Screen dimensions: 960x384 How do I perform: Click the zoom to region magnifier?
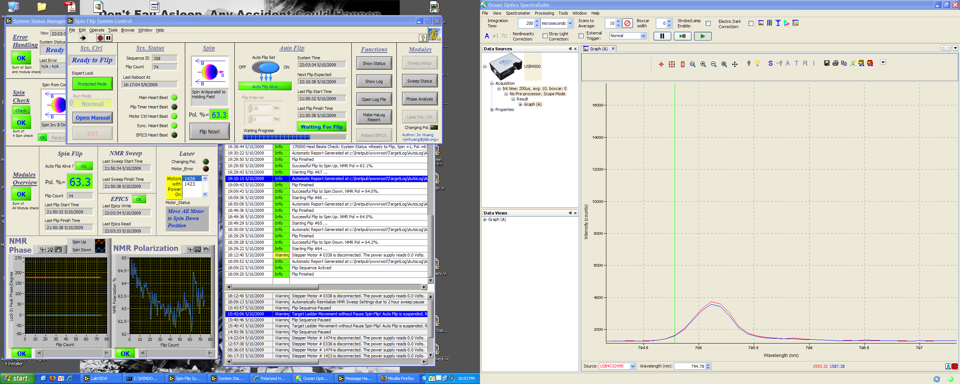724,64
